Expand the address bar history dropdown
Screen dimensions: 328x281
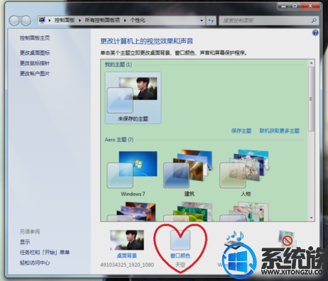202,21
